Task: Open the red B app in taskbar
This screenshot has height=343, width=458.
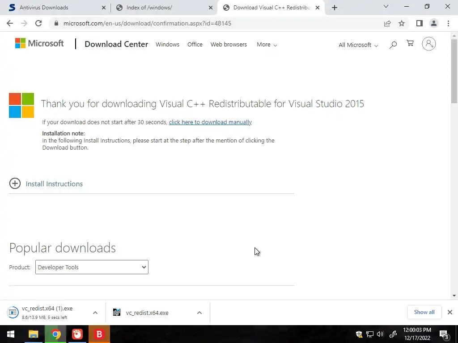Action: (99, 334)
